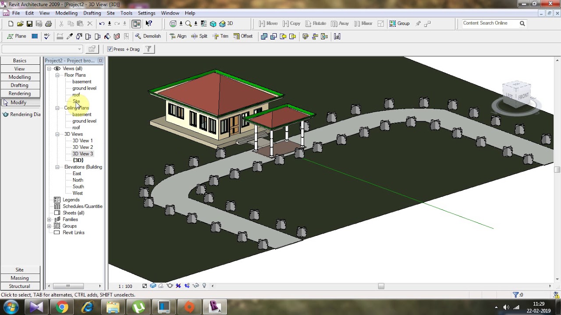Viewport: 561px width, 315px height.
Task: Collapse the Views (all) tree node
Action: pyautogui.click(x=49, y=69)
